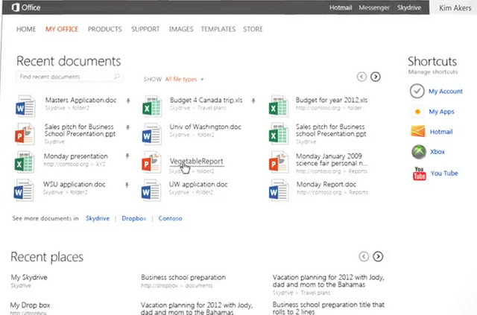Screen dimensions: 477x315
Task: Click the My Account checkmark icon
Action: pyautogui.click(x=417, y=91)
